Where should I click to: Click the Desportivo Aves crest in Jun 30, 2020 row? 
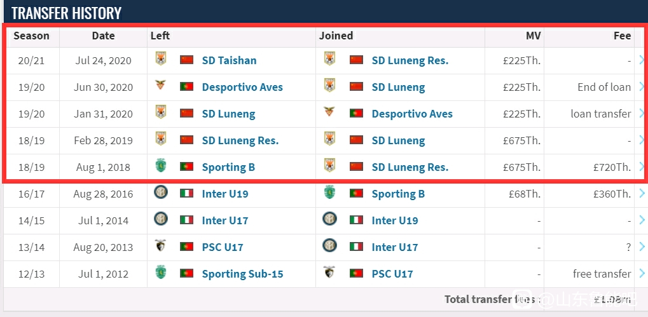[x=160, y=85]
